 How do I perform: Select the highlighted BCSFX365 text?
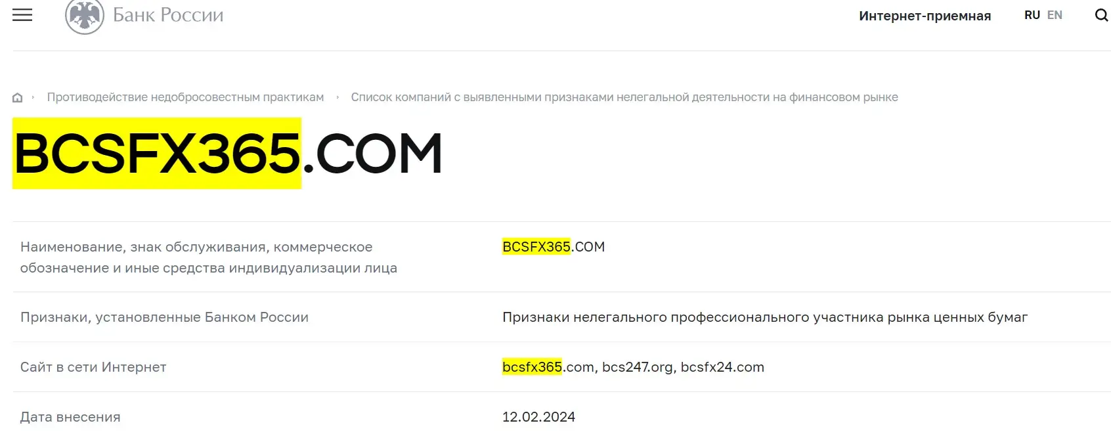click(156, 152)
